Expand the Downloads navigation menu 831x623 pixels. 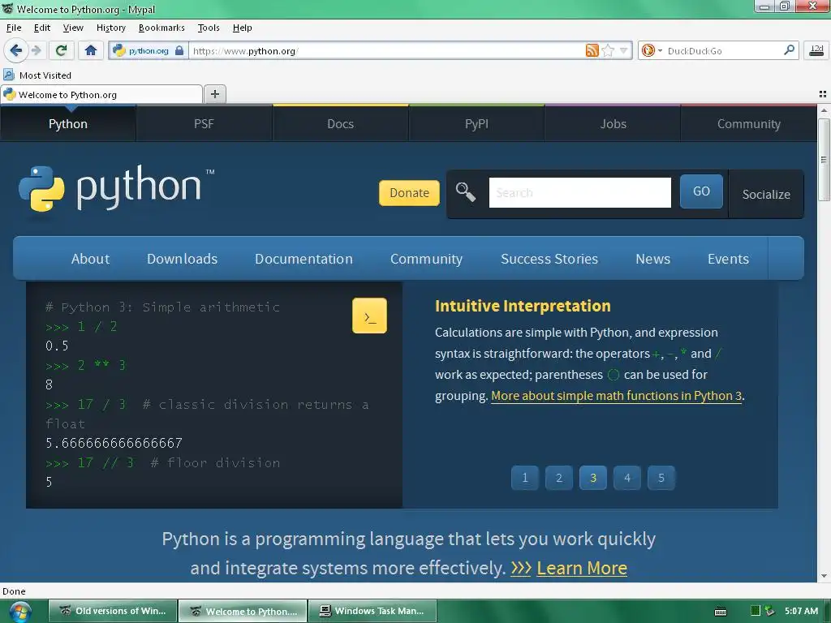(182, 259)
